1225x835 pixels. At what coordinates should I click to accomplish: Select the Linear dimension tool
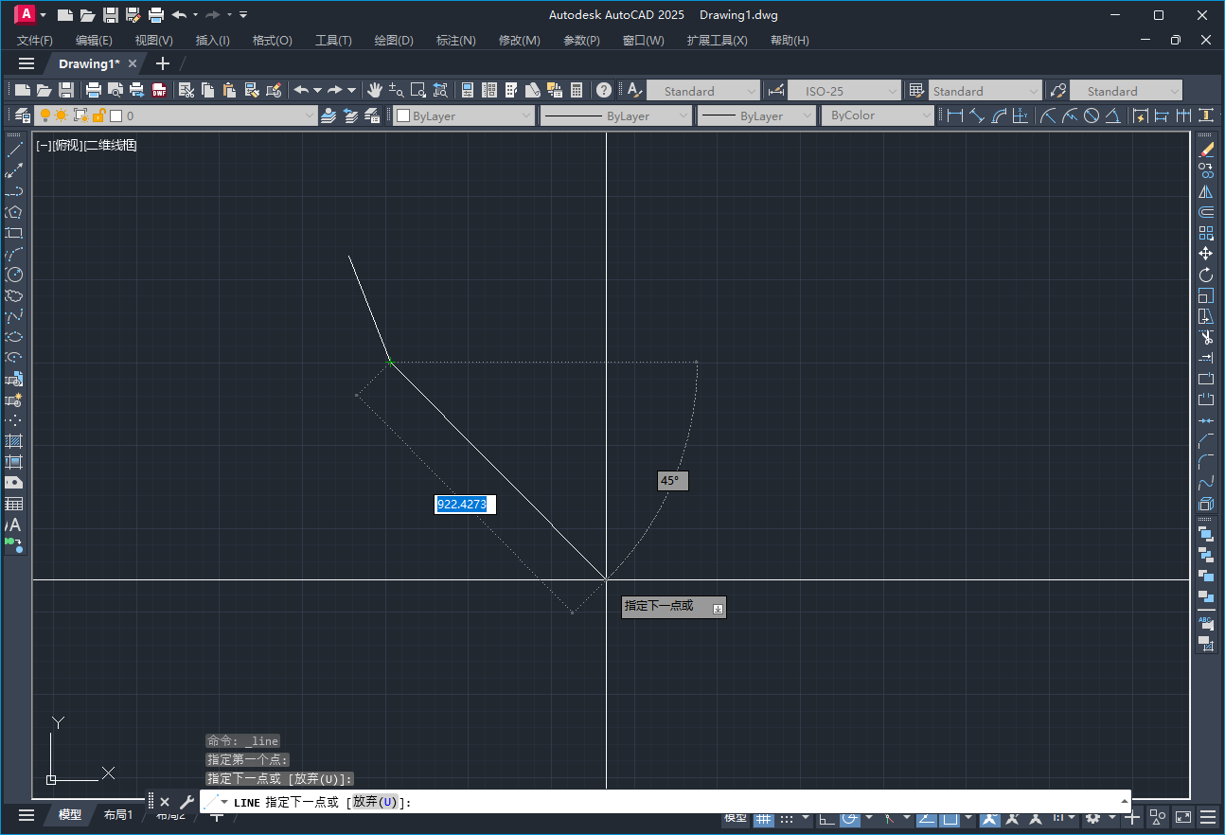click(x=955, y=115)
